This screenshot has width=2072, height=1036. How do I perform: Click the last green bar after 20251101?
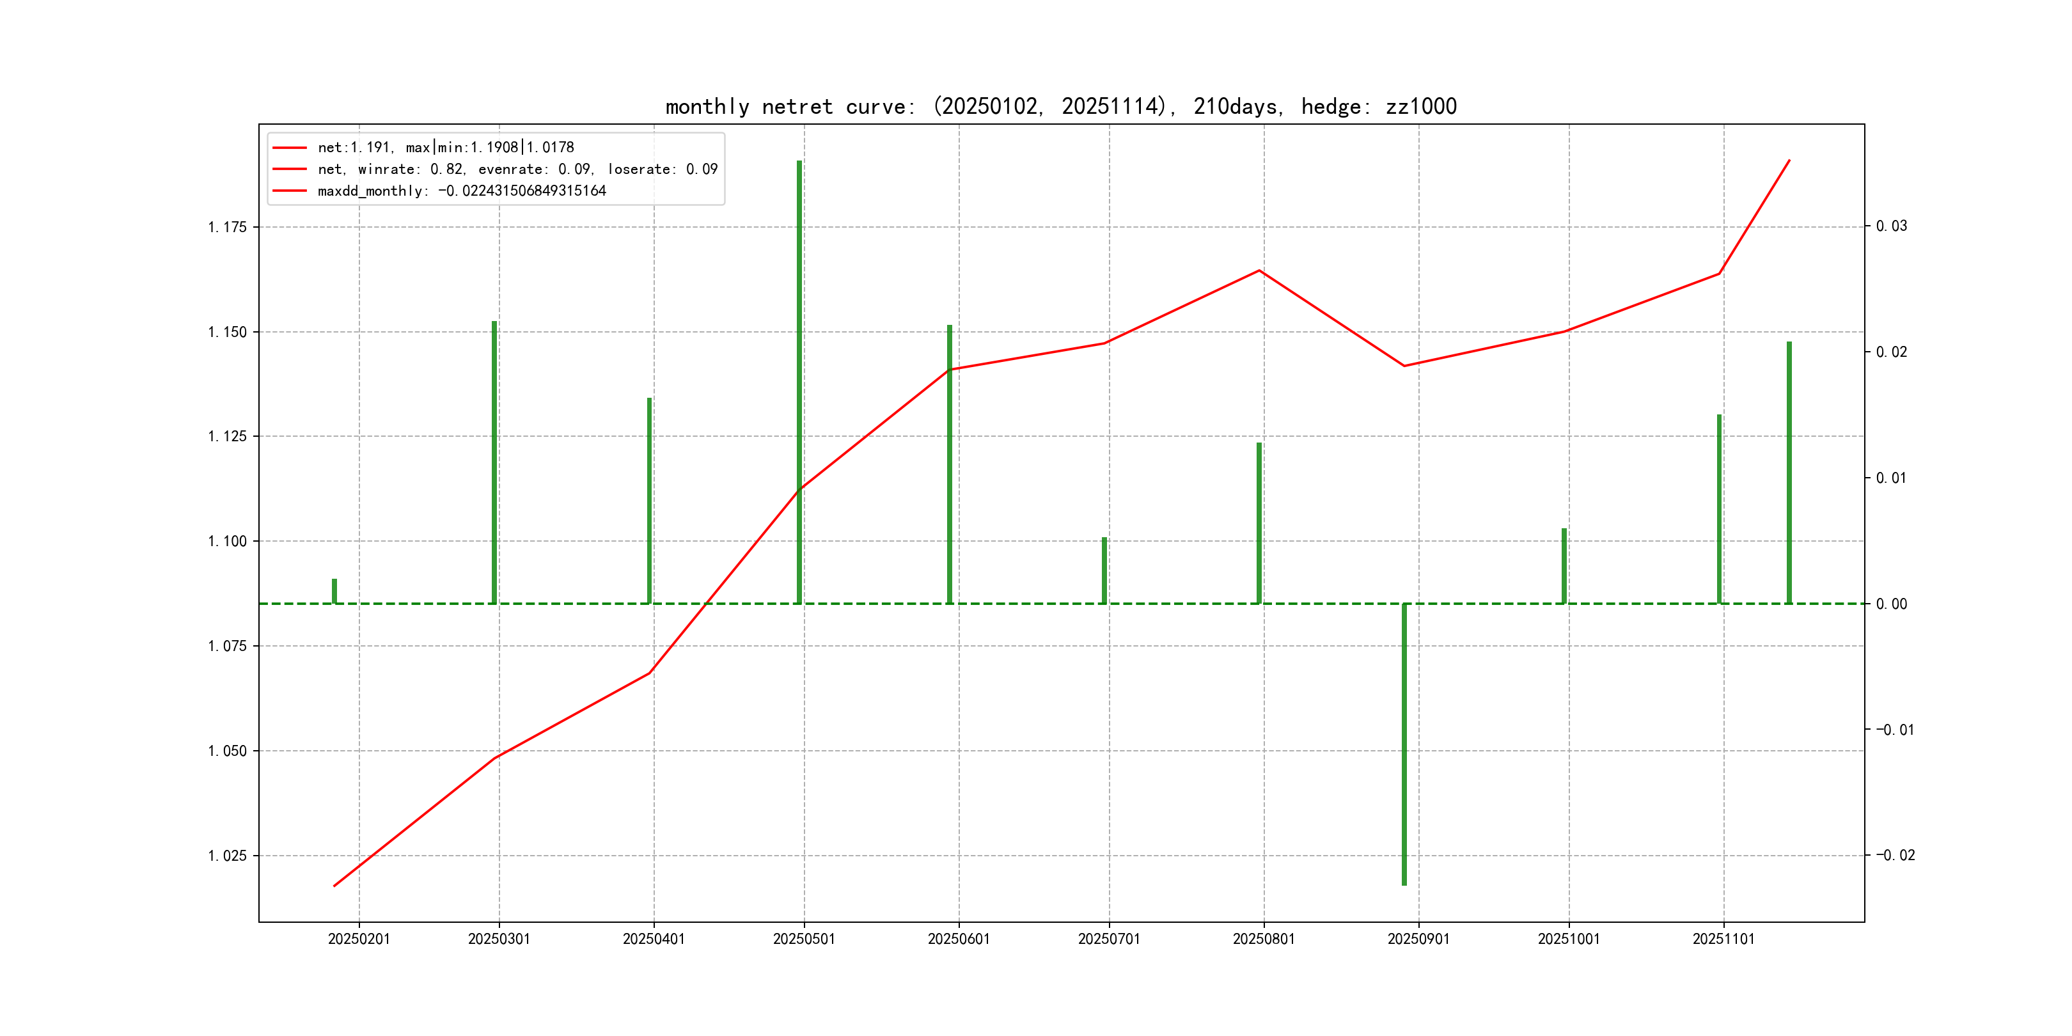(x=1790, y=473)
